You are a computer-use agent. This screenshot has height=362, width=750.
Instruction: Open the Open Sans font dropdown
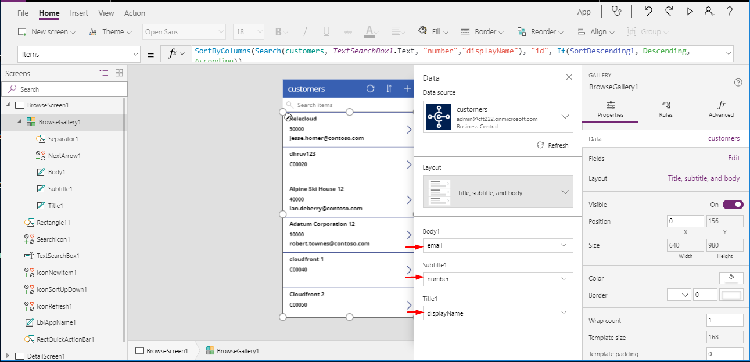(184, 32)
